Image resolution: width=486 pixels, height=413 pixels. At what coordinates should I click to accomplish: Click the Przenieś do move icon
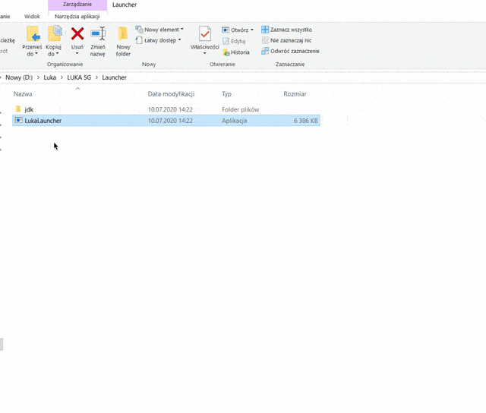click(x=33, y=33)
